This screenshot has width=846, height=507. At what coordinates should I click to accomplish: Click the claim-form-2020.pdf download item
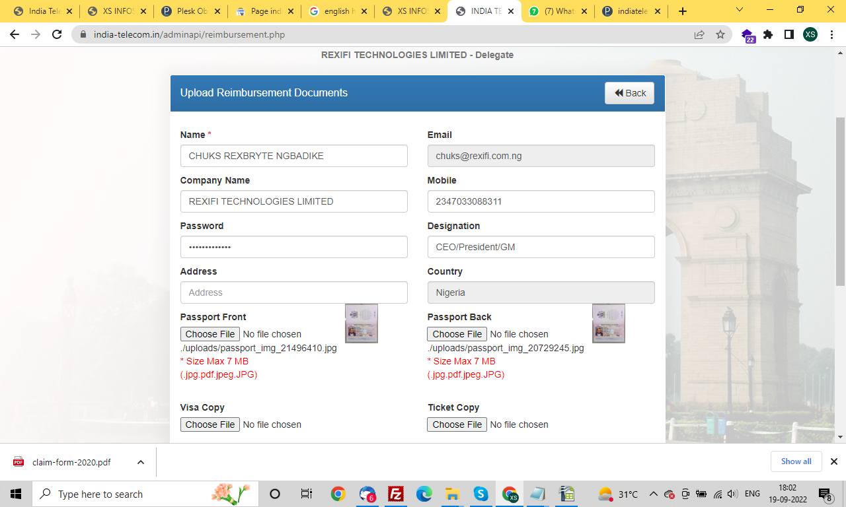coord(71,462)
